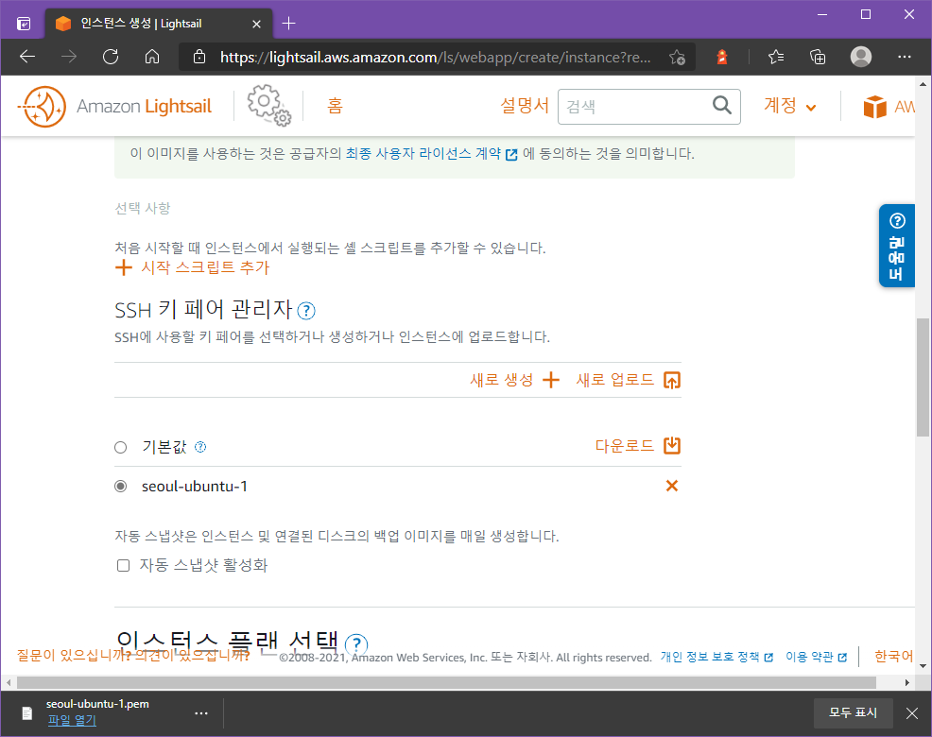Click the horizontal scrollbar thumb

[x=446, y=682]
